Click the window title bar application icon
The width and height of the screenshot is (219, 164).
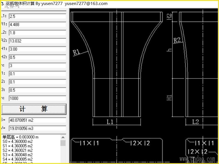point(2,4)
